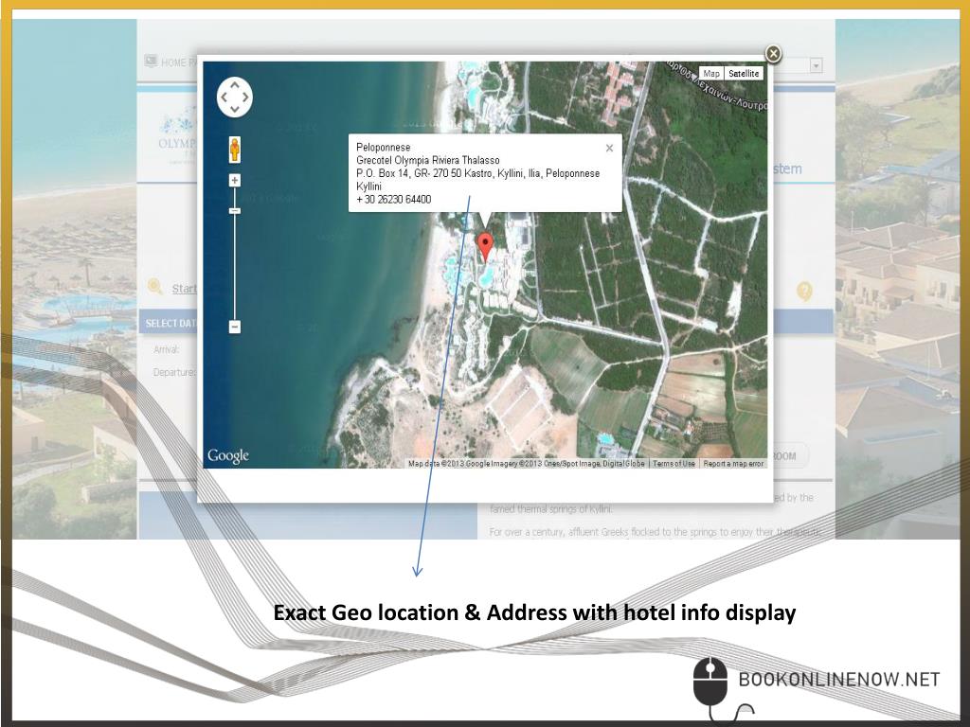Open the dropdown arrow in the page's top right

(816, 65)
